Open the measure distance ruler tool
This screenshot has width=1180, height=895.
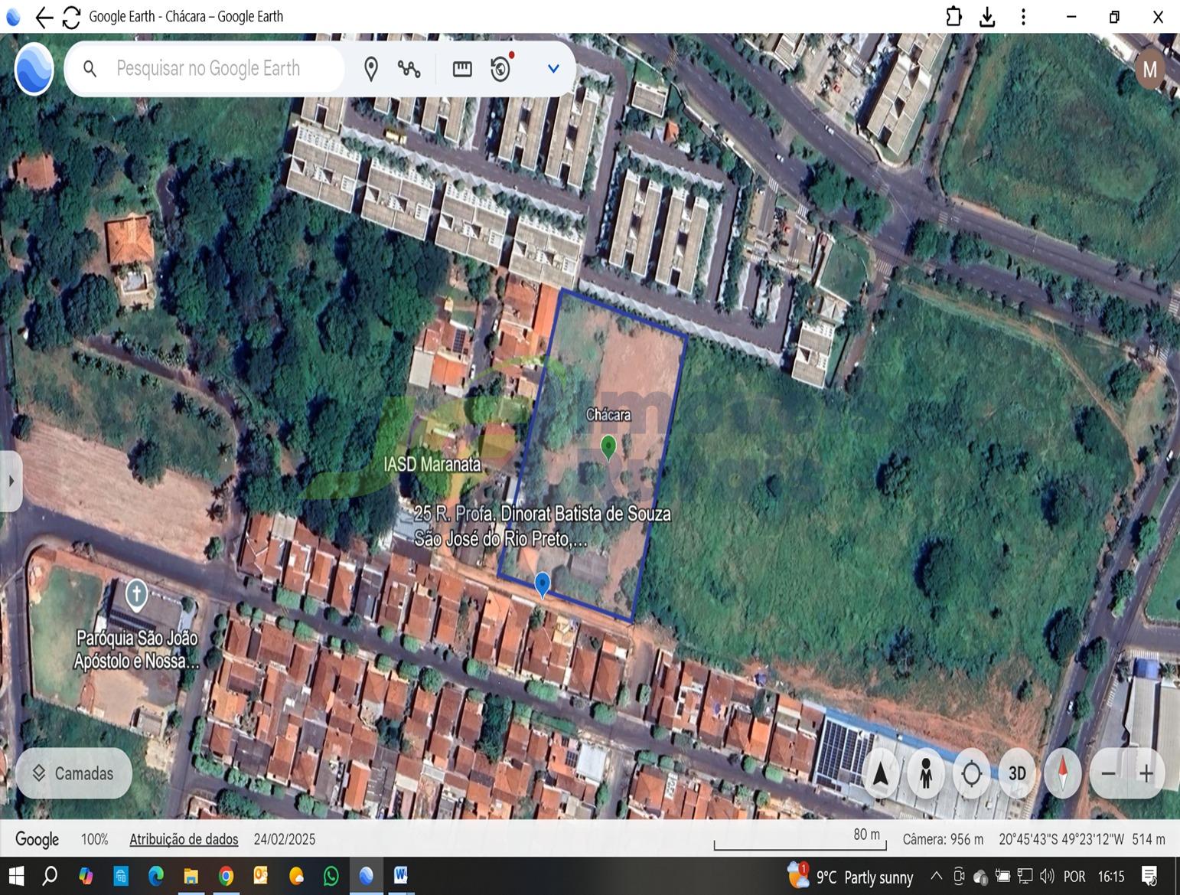pos(462,69)
